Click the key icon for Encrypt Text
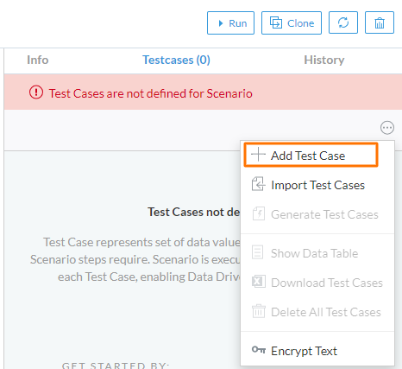 coord(259,350)
